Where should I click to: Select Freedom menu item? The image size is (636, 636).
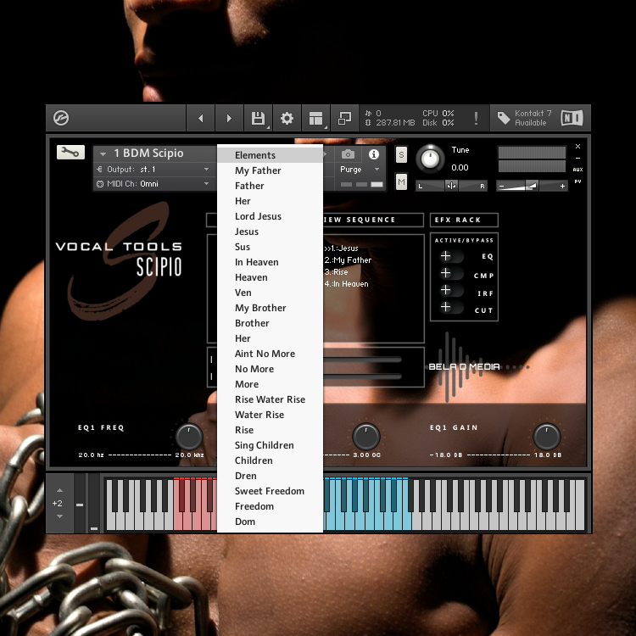point(270,506)
